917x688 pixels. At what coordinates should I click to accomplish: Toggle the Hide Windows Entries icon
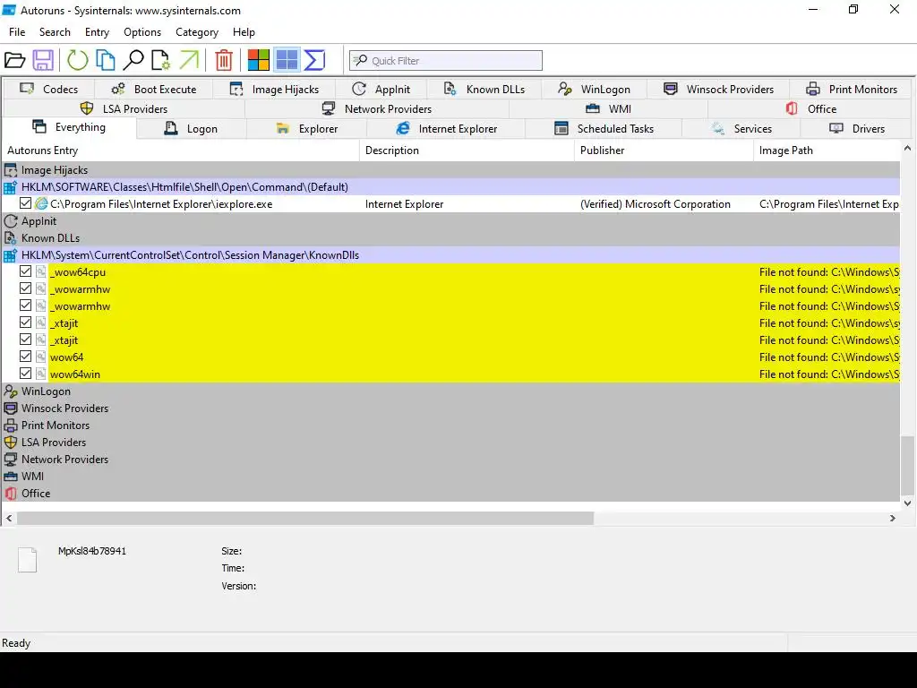tap(287, 60)
